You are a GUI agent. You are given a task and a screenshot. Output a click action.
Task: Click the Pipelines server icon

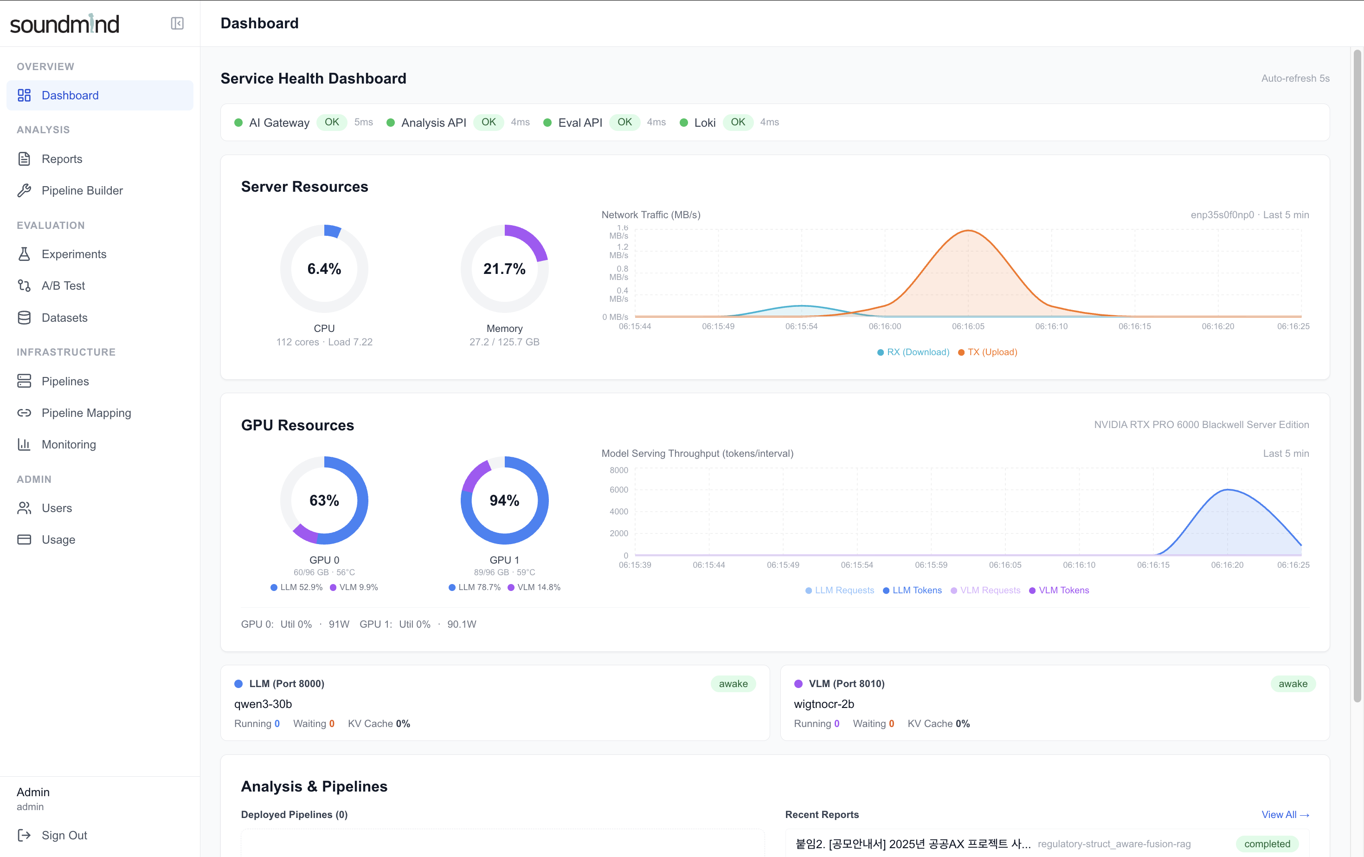pos(24,381)
